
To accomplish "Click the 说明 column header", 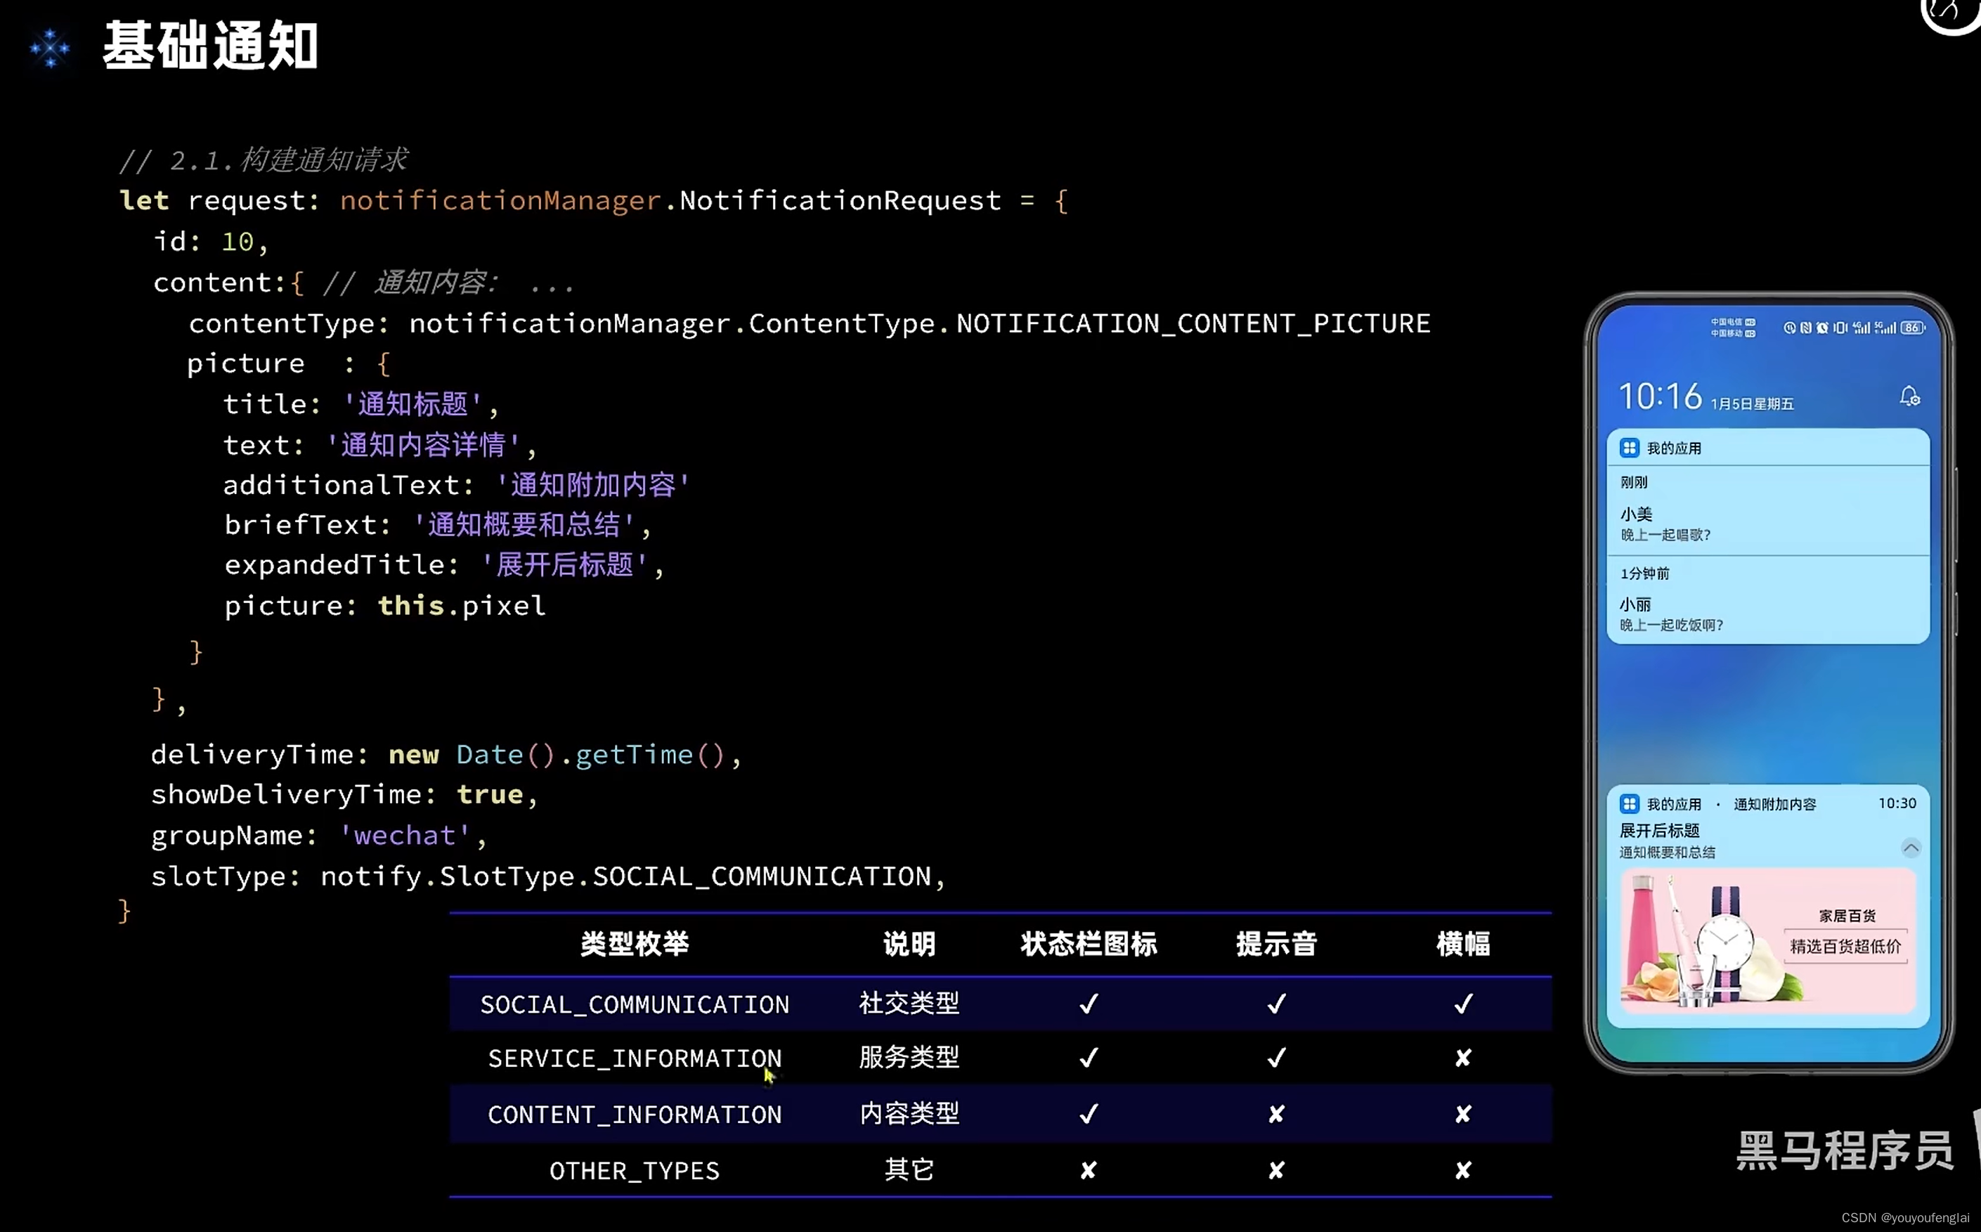I will (909, 944).
